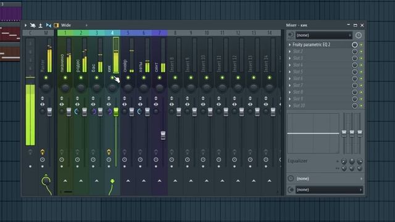Screen dimensions: 395x222
Task: Click the invert polarity arrows on Master track
Action: click(43, 98)
